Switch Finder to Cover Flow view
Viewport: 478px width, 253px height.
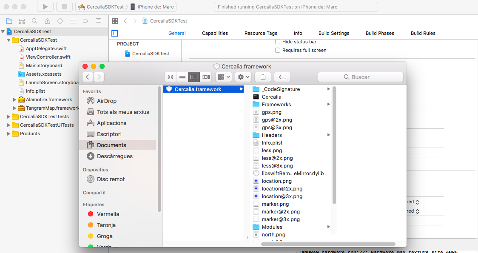pos(206,77)
